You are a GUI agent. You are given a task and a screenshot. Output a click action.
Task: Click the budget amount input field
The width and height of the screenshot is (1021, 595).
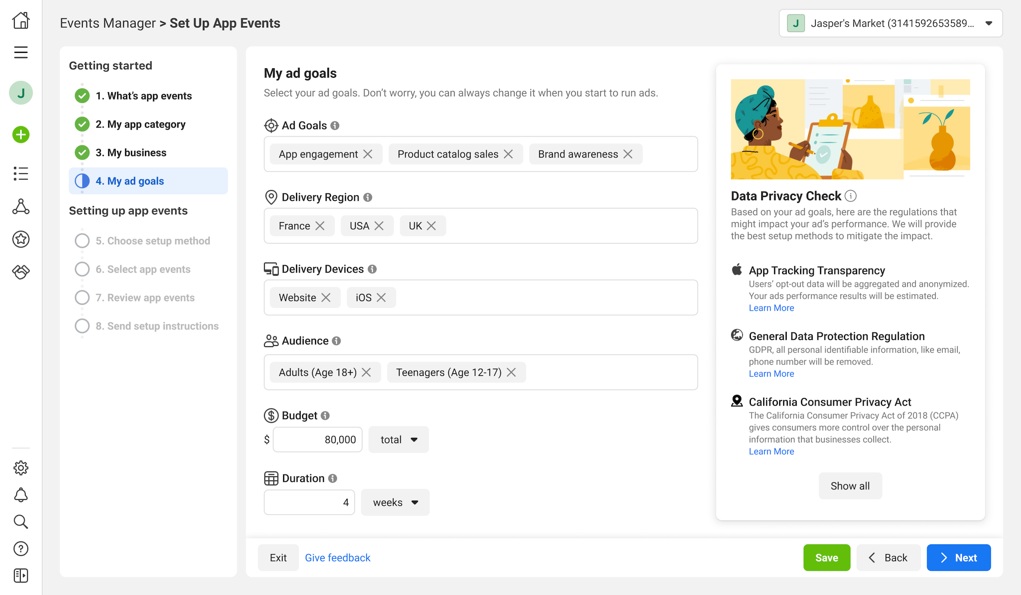[318, 440]
